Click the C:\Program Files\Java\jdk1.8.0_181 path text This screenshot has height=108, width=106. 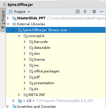coord(65,101)
